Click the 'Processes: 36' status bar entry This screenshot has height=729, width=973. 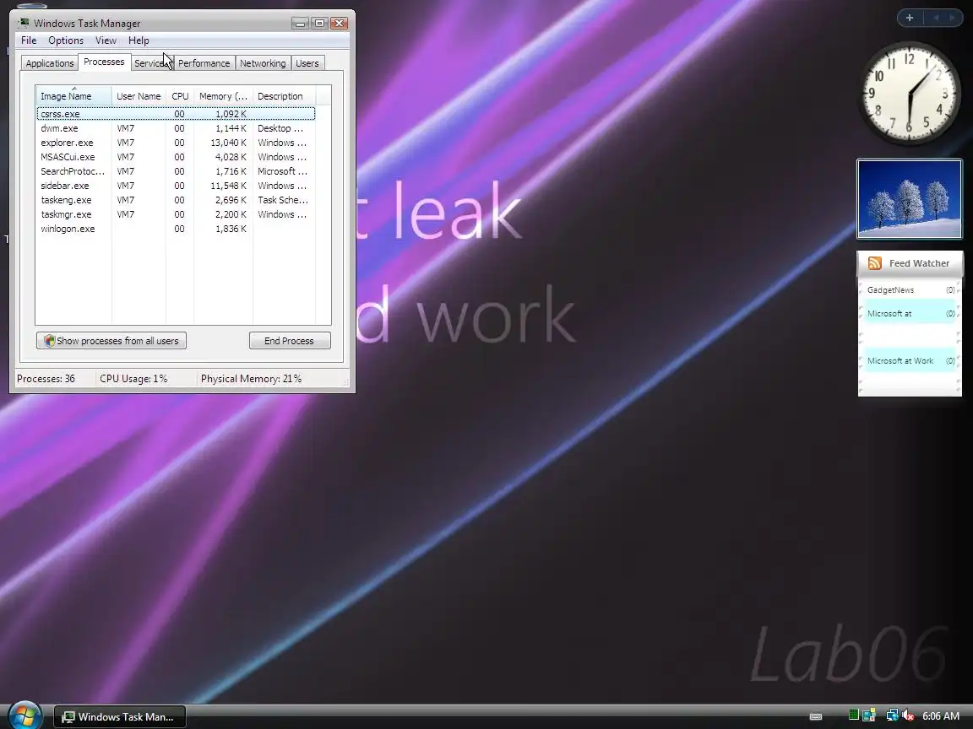pos(46,379)
